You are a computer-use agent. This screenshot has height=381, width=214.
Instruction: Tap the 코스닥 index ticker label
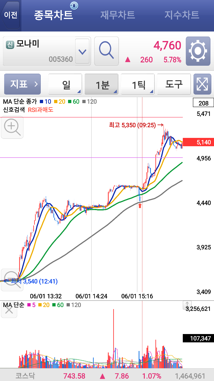click(x=25, y=376)
